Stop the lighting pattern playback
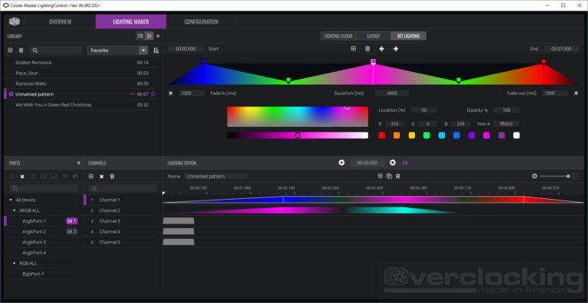Viewport: 588px width, 303px height. pos(393,163)
